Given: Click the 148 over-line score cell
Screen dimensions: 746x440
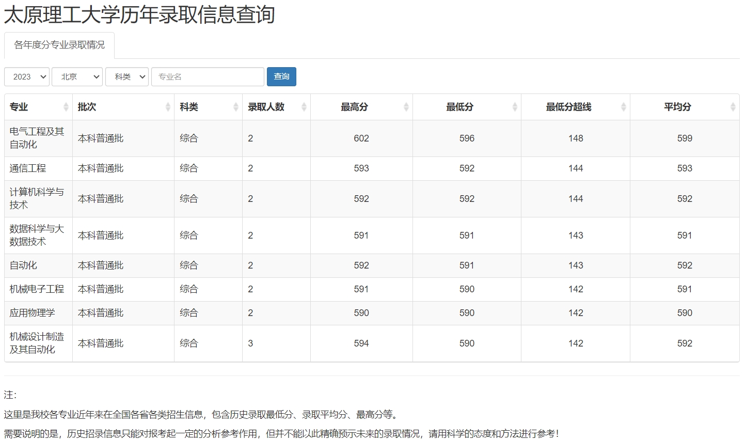Looking at the screenshot, I should pos(576,138).
